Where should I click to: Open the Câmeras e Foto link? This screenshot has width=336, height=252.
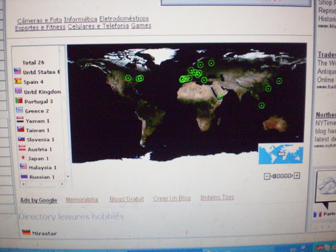coord(40,20)
